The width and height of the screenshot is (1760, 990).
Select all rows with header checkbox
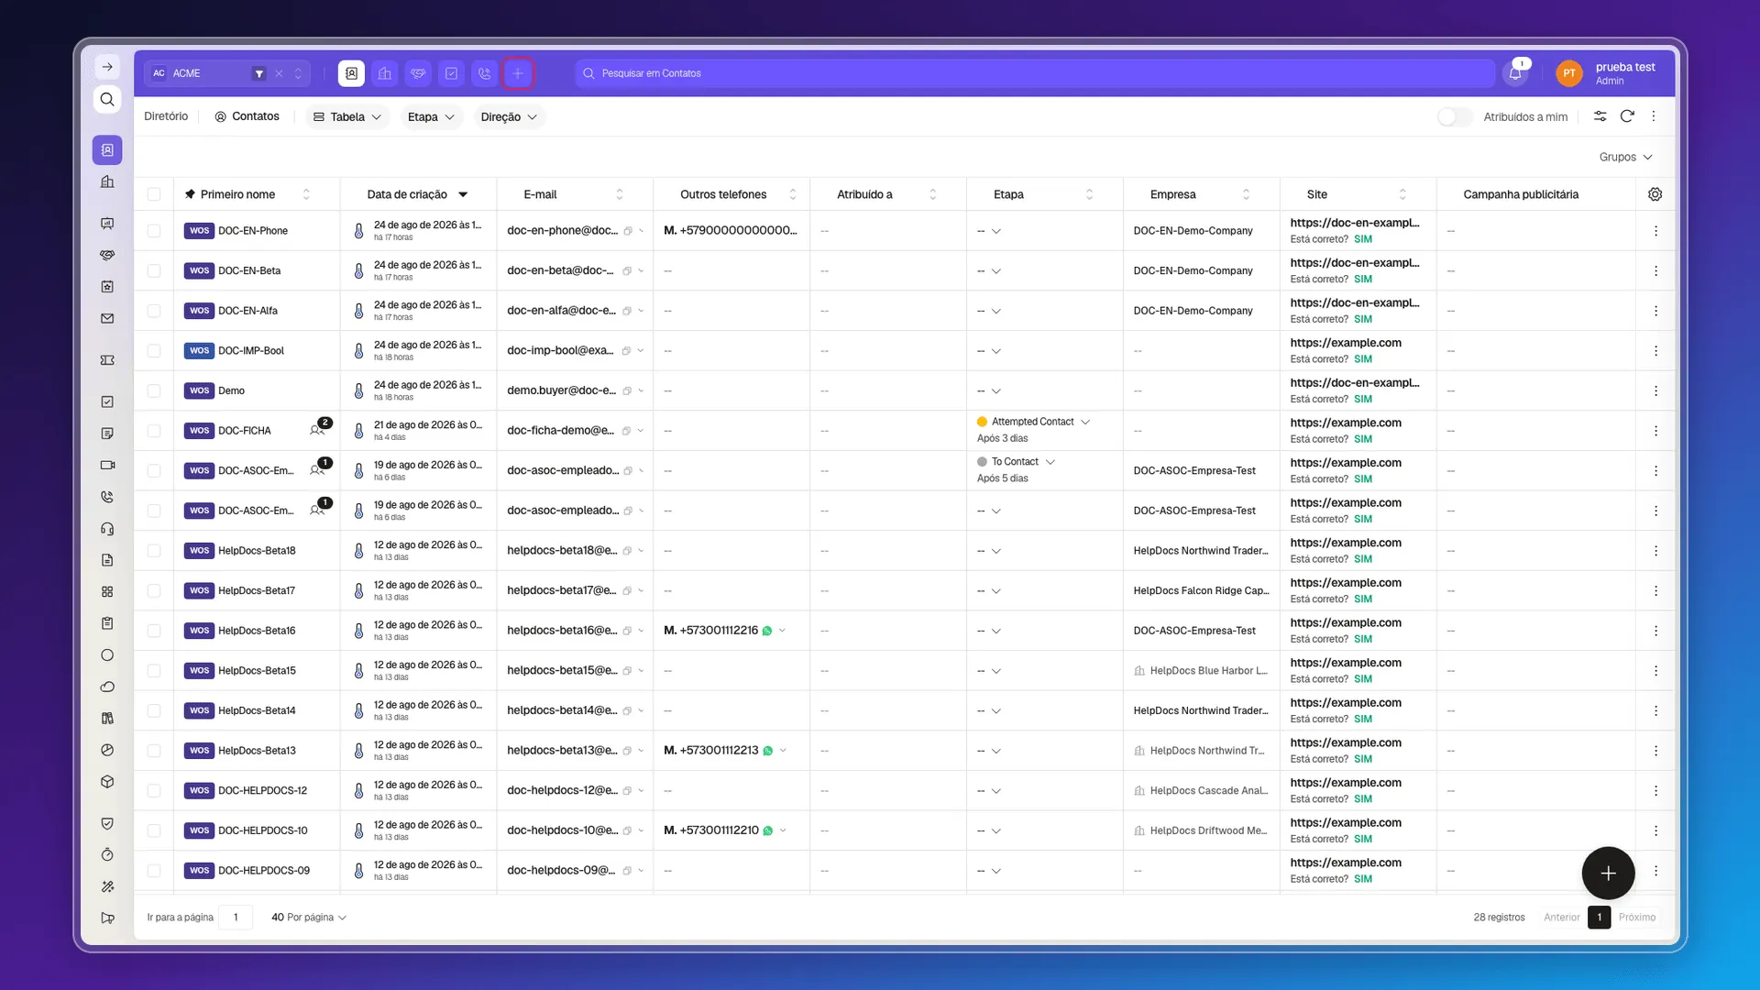(x=154, y=194)
